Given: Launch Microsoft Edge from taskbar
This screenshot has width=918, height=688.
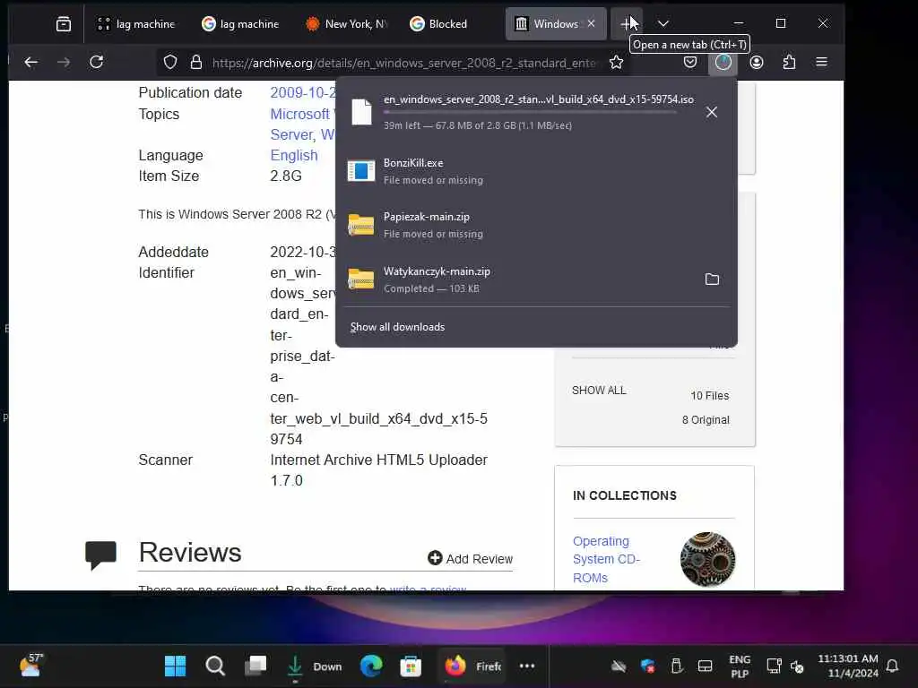Looking at the screenshot, I should pos(371,666).
